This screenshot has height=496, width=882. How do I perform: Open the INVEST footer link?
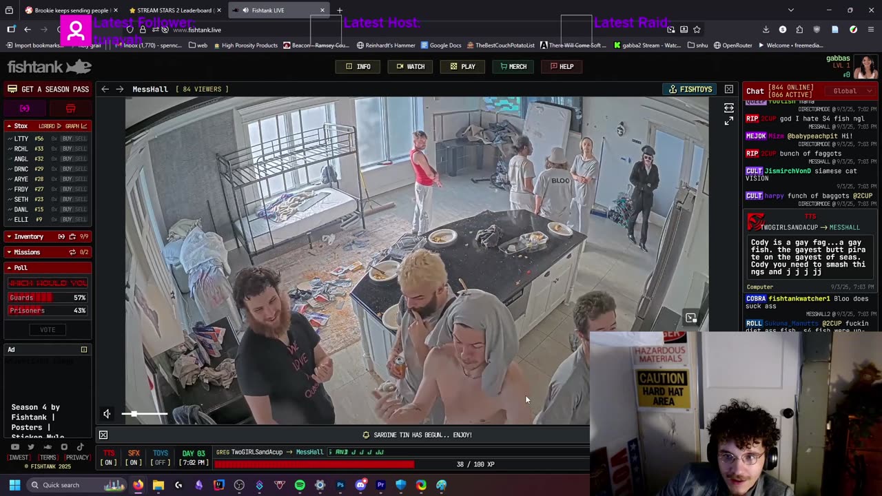coord(19,457)
